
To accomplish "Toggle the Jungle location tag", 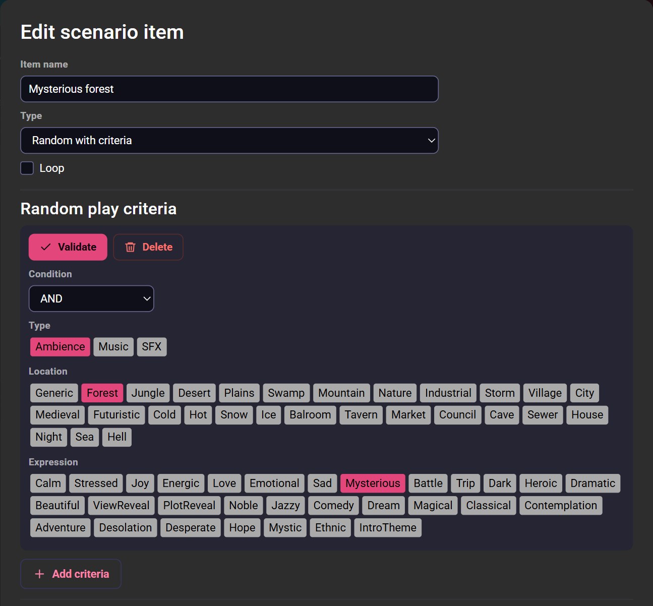I will (148, 393).
